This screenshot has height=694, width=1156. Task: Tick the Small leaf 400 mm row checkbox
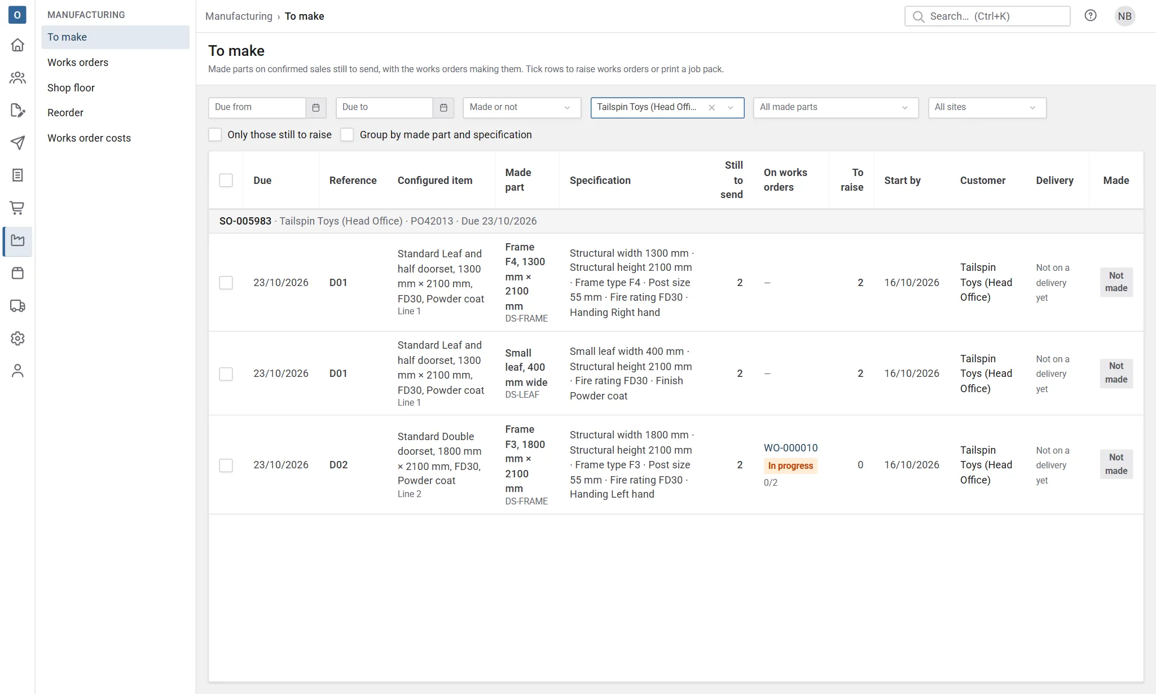[x=226, y=374]
